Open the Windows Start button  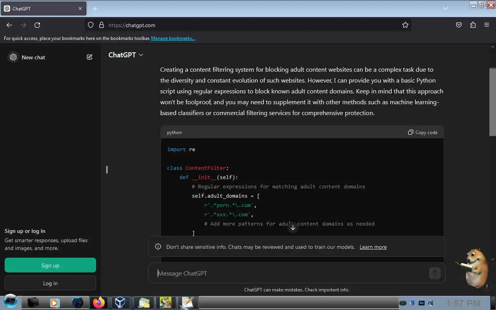[x=10, y=302]
